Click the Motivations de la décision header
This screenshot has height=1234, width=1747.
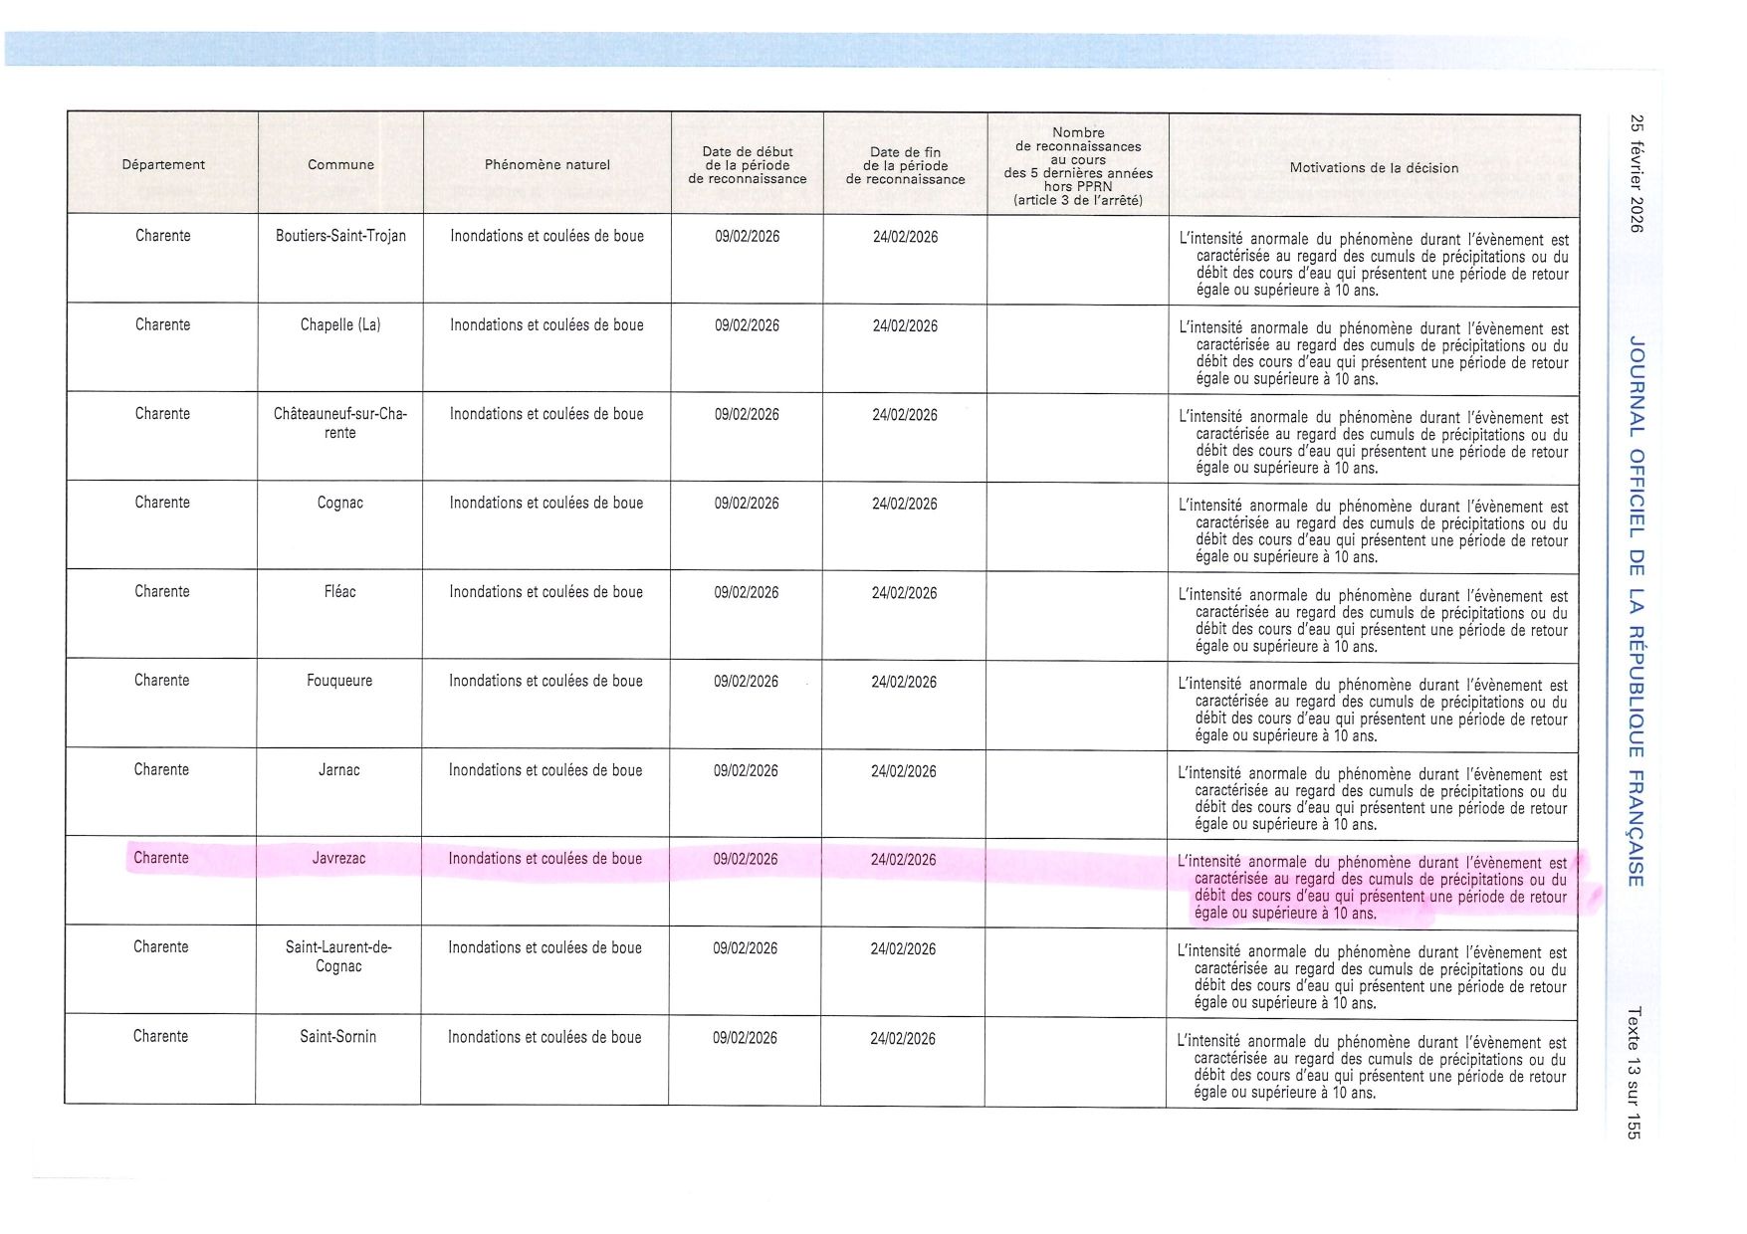(1374, 168)
